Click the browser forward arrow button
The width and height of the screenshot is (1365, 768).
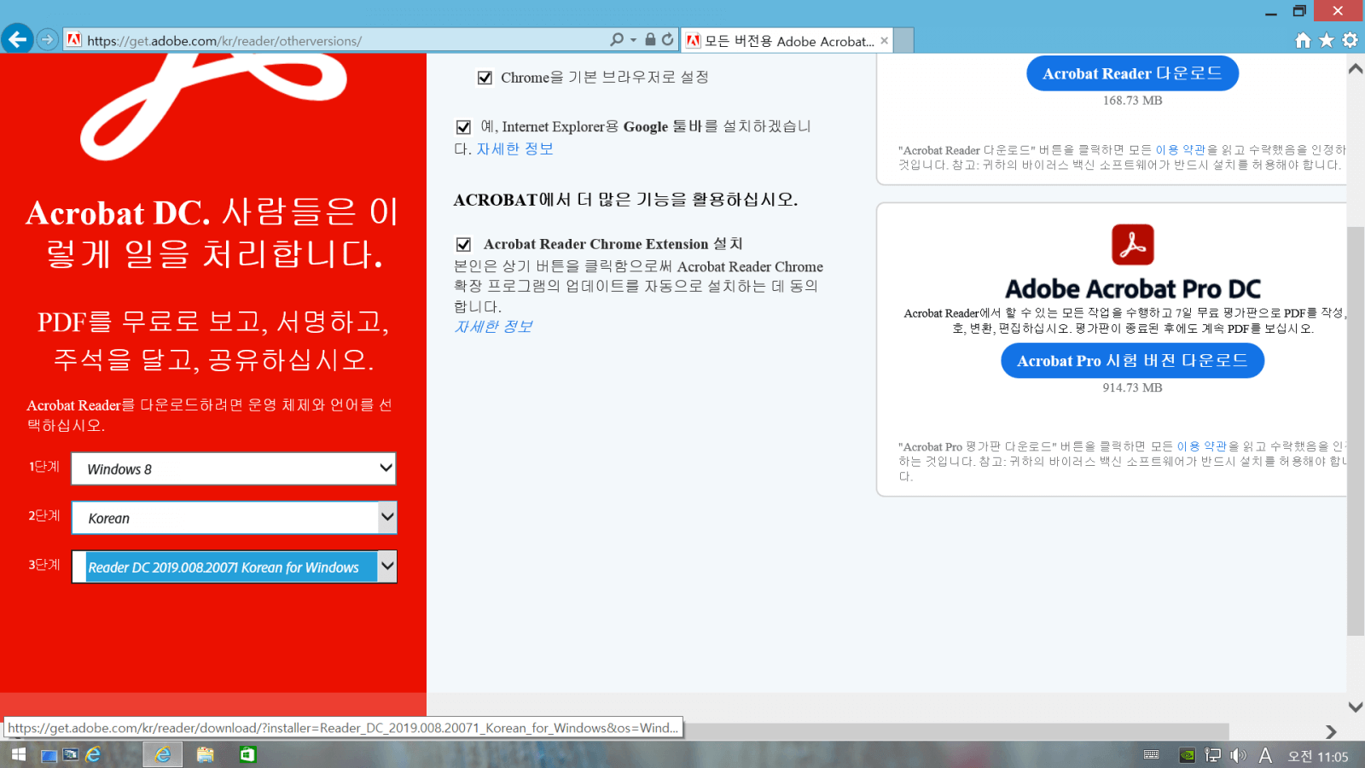point(48,39)
